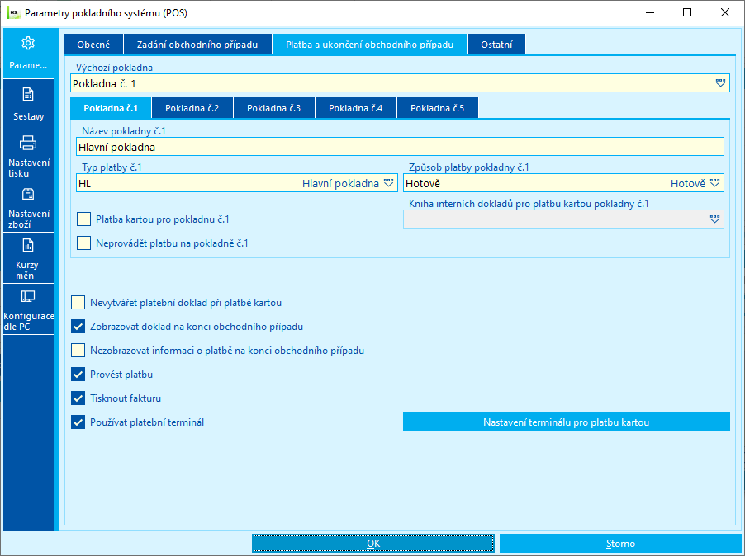This screenshot has width=745, height=556.
Task: Uncheck the Provést platbu option
Action: click(78, 375)
